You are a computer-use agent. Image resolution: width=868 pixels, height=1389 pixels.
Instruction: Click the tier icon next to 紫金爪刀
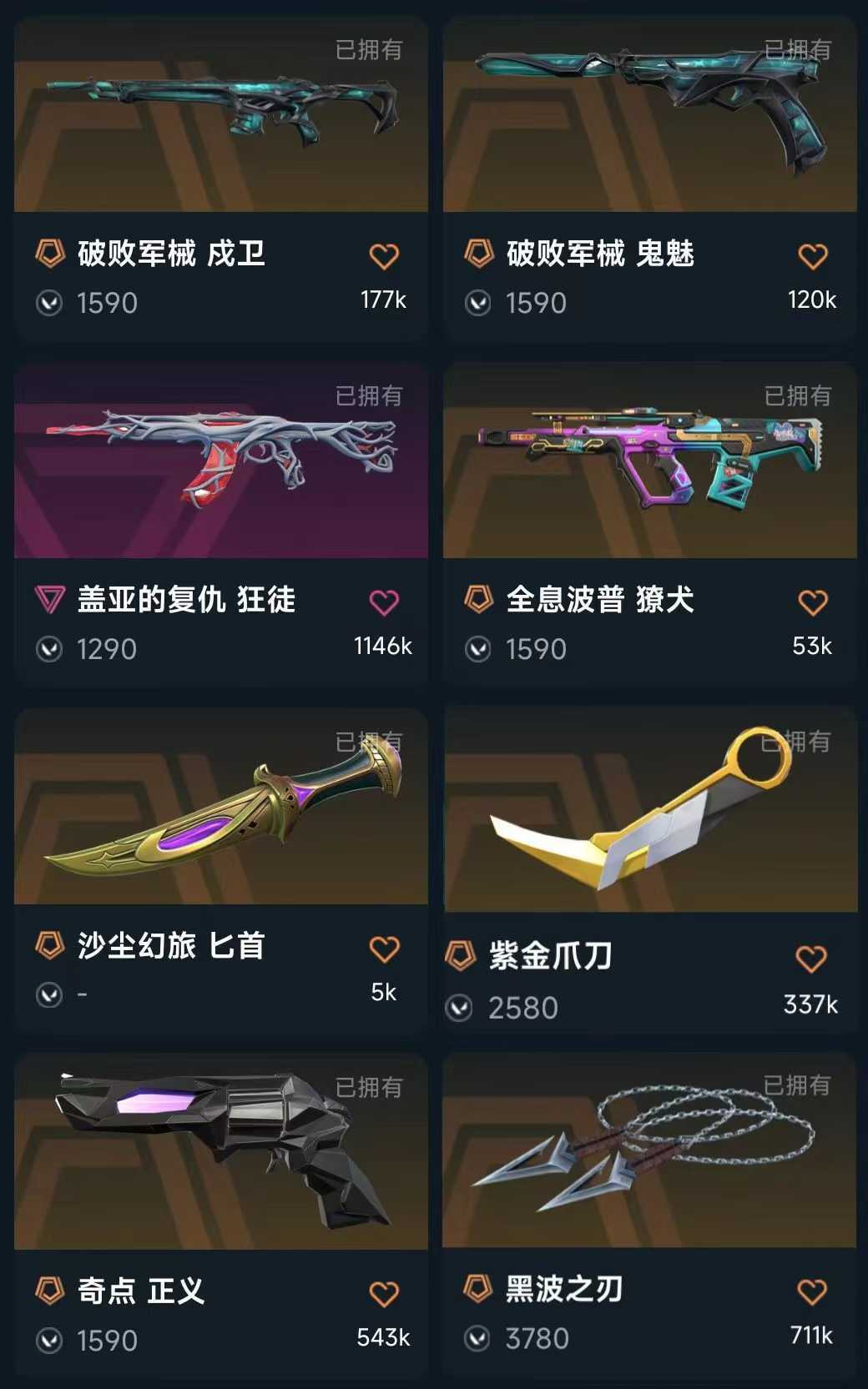[460, 956]
